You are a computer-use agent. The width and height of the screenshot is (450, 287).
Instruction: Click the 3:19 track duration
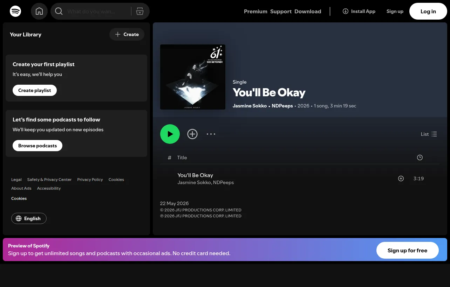point(418,178)
